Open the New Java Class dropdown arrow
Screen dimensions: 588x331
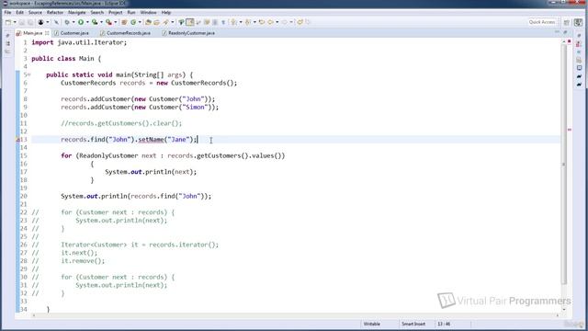click(x=140, y=22)
